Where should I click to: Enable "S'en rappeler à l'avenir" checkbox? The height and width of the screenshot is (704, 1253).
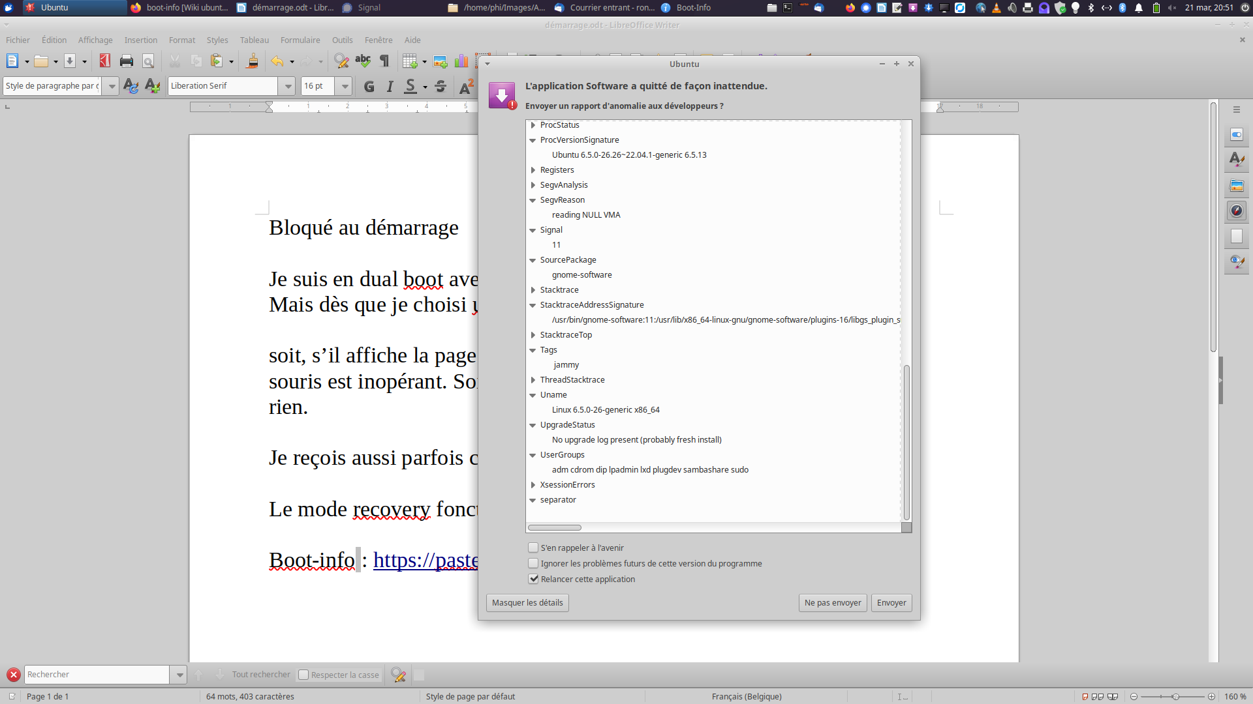pos(533,548)
